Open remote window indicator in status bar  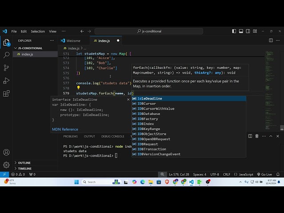[4, 174]
